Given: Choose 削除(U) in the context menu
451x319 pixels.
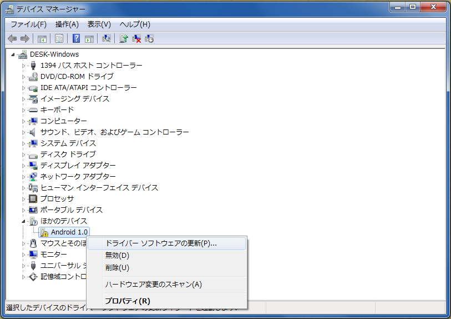Looking at the screenshot, I should click(x=166, y=268).
